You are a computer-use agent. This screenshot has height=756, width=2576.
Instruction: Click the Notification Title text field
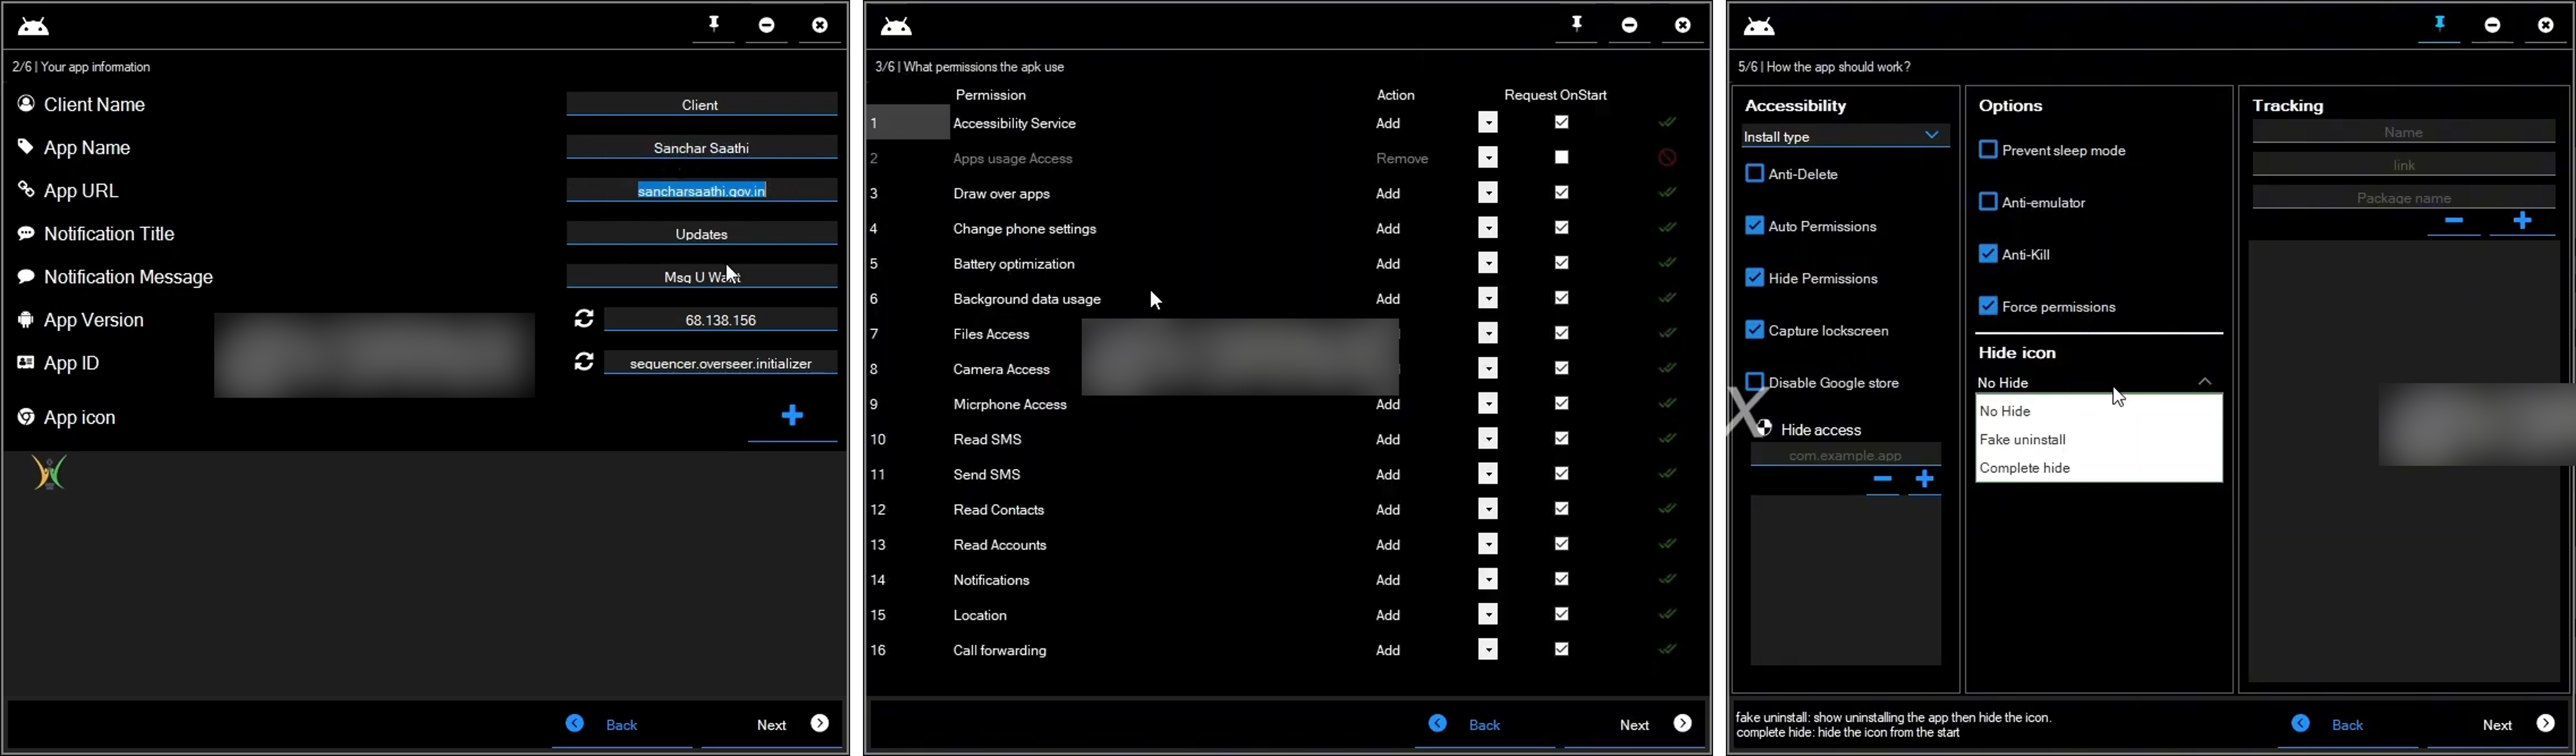pos(701,234)
